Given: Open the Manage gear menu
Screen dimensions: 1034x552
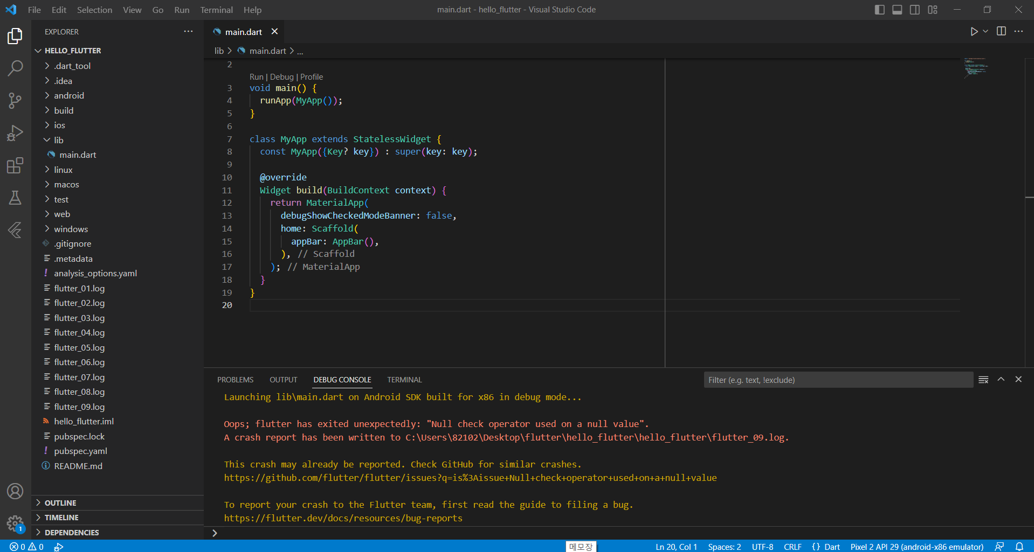Looking at the screenshot, I should pos(15,523).
